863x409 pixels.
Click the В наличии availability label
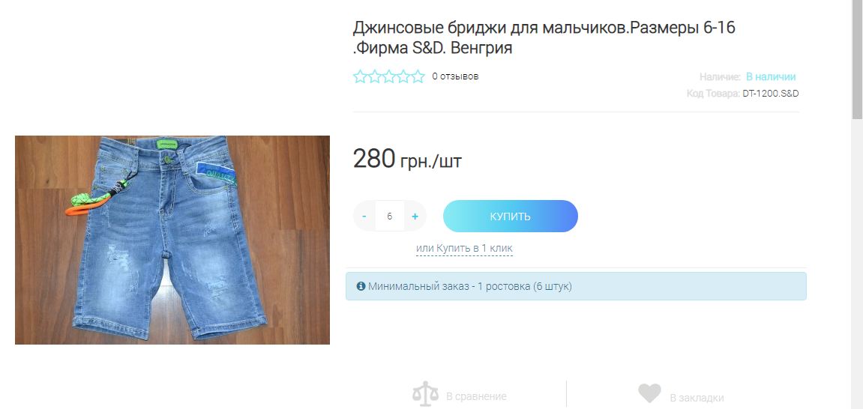771,77
